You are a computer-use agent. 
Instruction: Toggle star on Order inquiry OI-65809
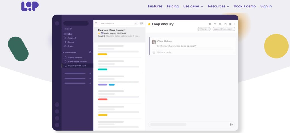coord(99,33)
